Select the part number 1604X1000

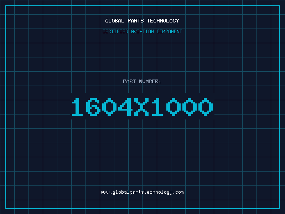142,107
